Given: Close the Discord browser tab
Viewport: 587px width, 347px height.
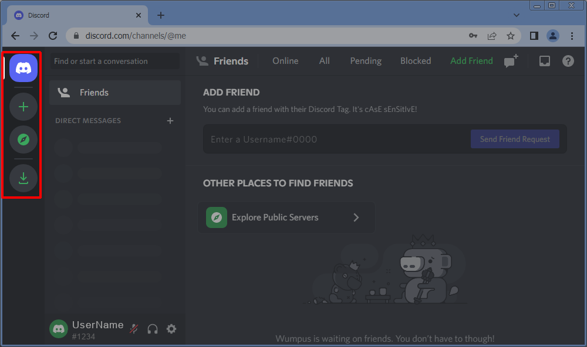Looking at the screenshot, I should [x=138, y=15].
